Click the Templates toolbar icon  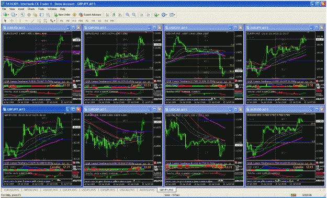click(172, 15)
